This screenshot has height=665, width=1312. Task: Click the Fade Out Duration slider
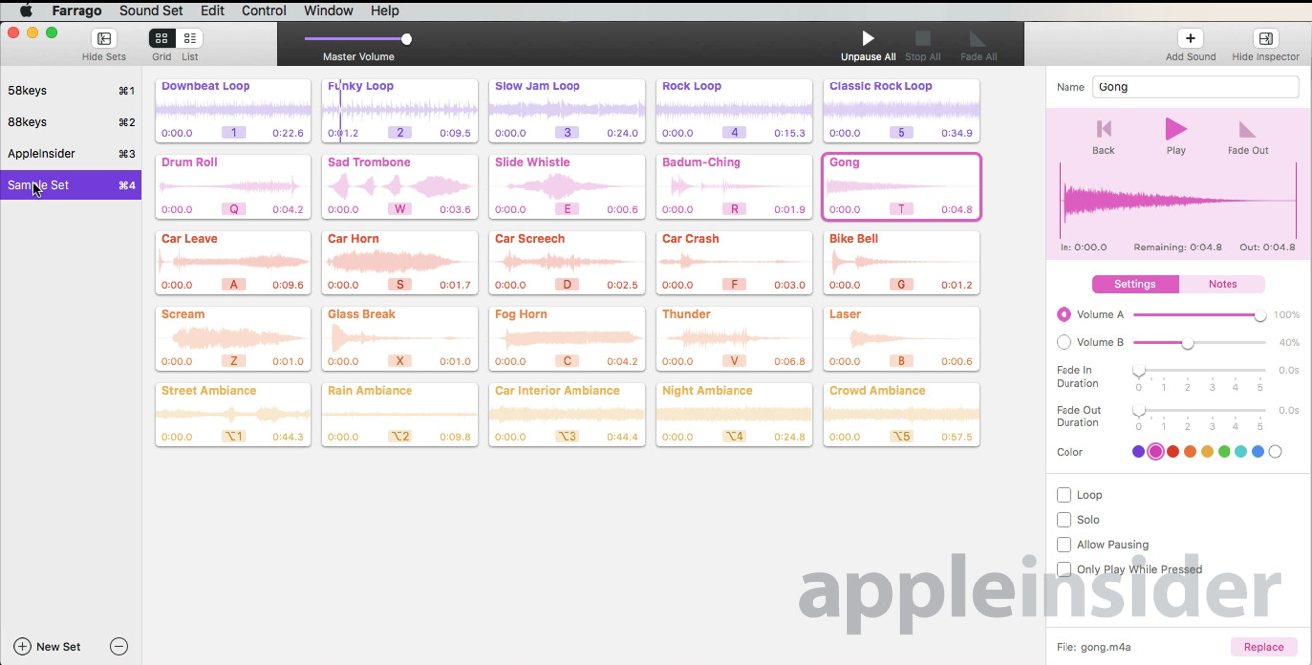[x=1202, y=411]
